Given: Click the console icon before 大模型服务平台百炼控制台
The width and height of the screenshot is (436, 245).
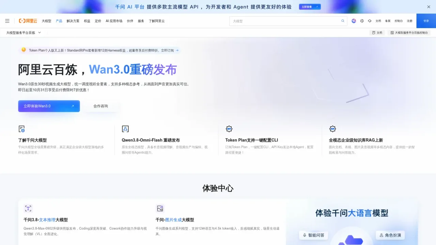Looking at the screenshot, I should [392, 33].
